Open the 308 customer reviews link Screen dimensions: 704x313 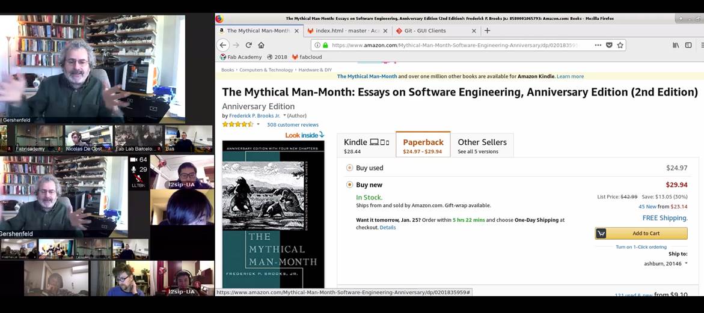tap(293, 125)
